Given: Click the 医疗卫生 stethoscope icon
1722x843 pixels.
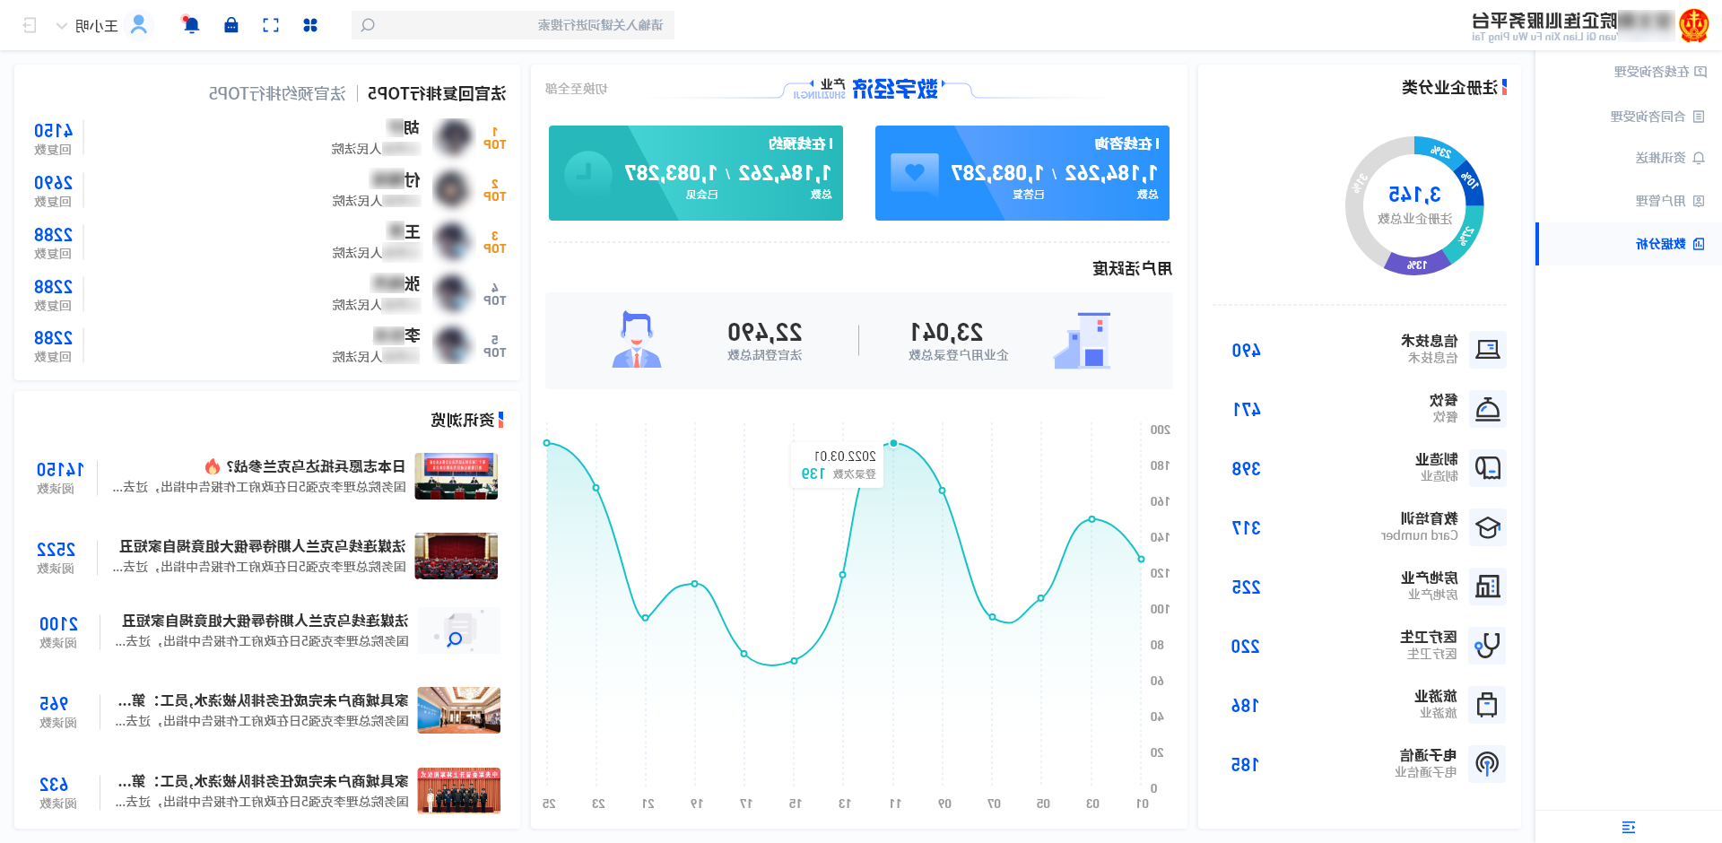Looking at the screenshot, I should click(1488, 646).
